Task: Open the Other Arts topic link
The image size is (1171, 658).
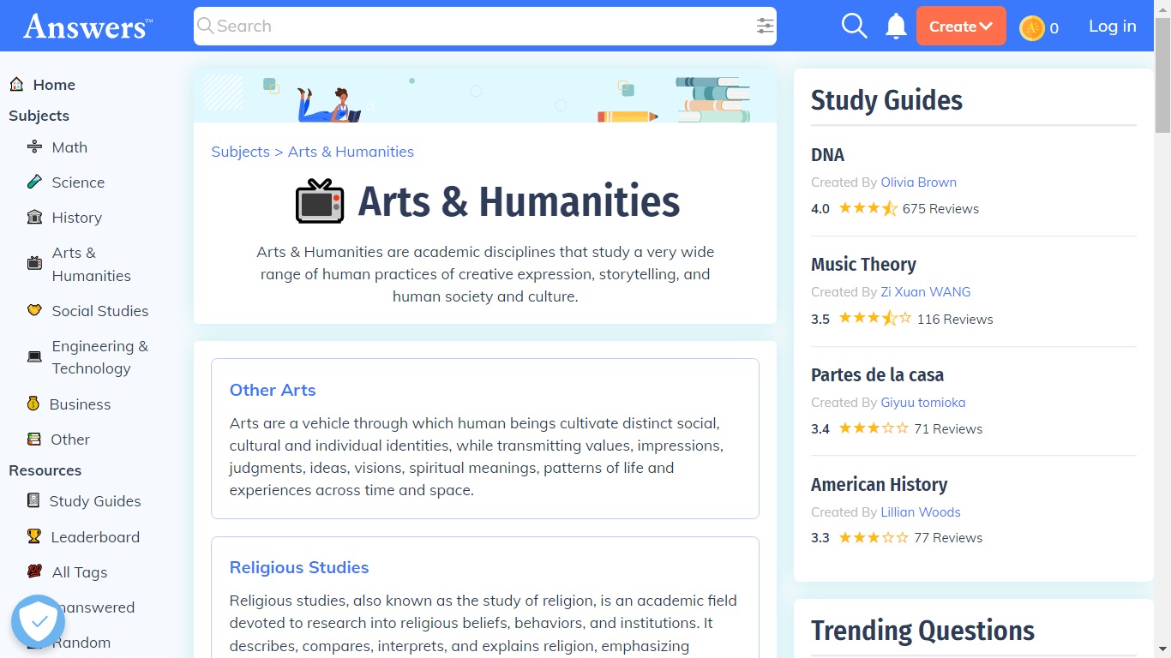Action: click(273, 390)
